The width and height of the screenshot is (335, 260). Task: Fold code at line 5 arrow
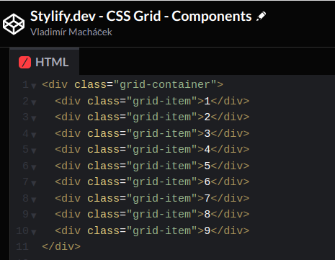[x=34, y=151]
